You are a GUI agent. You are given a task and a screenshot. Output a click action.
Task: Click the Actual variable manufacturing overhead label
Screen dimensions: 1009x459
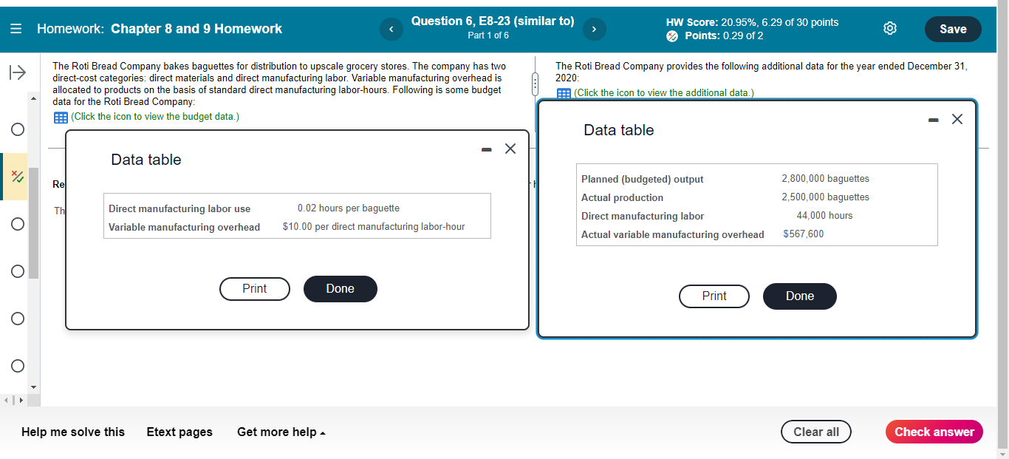673,234
